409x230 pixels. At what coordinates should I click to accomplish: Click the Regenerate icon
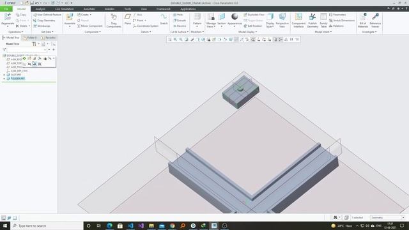(8, 17)
